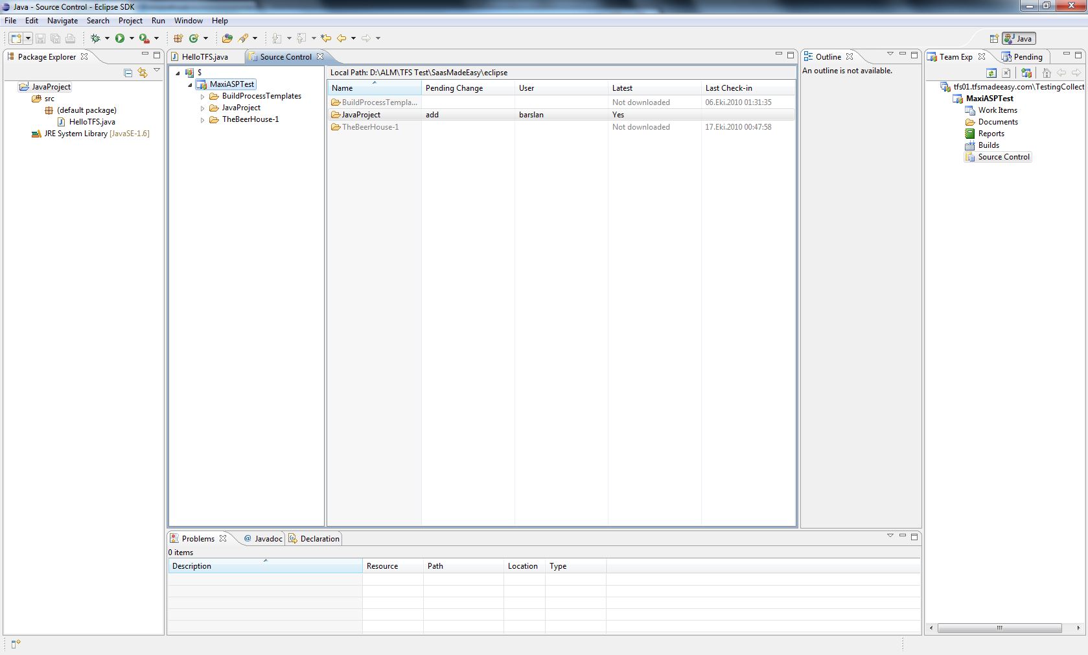Open the Debug configurations dropdown arrow
The width and height of the screenshot is (1088, 655).
[x=107, y=38]
